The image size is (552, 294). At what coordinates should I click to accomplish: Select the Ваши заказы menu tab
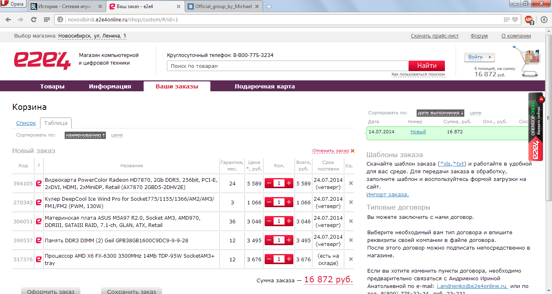tap(177, 86)
